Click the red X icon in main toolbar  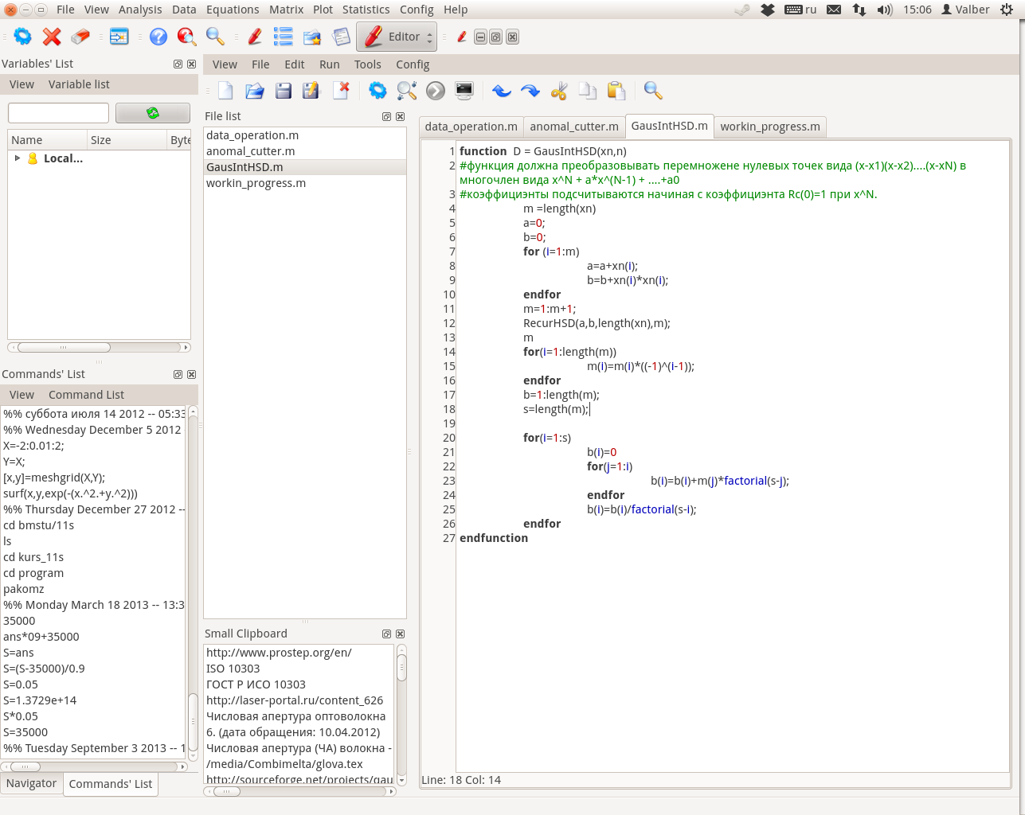pos(52,37)
